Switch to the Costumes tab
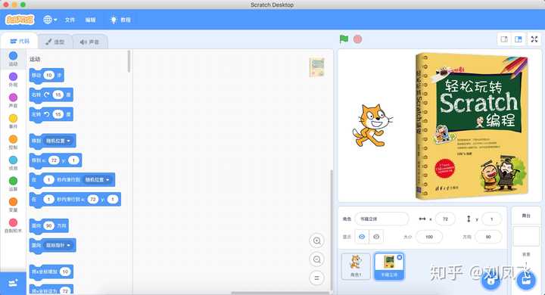545x295 pixels. [55, 42]
